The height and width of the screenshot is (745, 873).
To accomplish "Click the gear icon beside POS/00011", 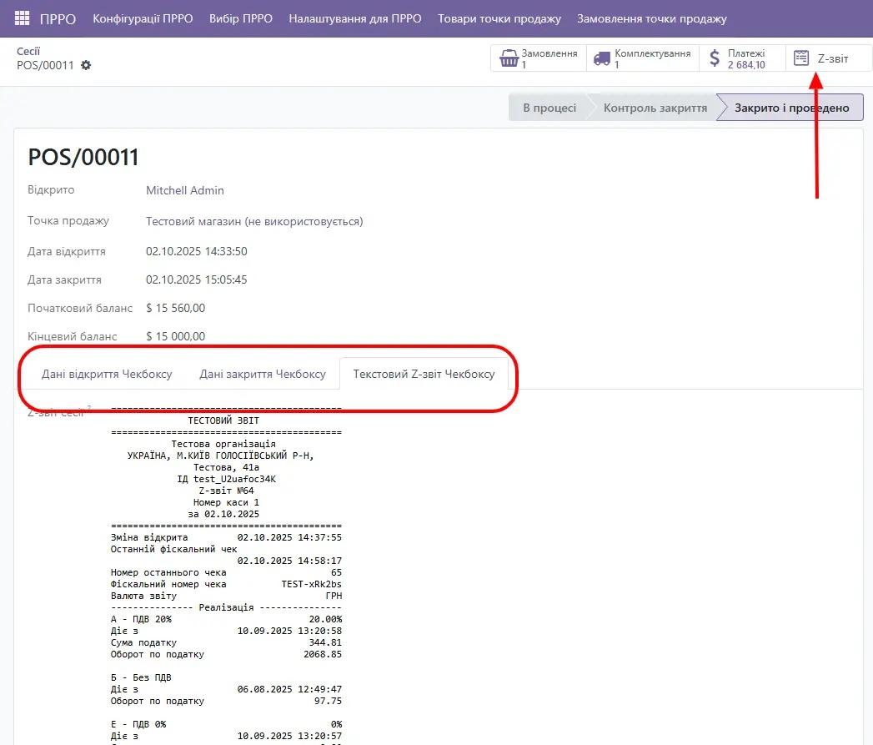I will (x=86, y=65).
